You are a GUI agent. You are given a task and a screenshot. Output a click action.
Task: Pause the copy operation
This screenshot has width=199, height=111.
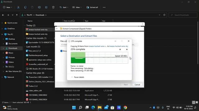(x=120, y=49)
